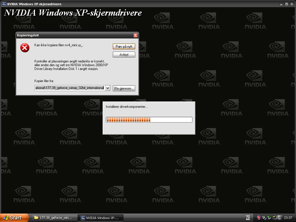
Task: Open the wireless network tray icon
Action: [x=280, y=218]
